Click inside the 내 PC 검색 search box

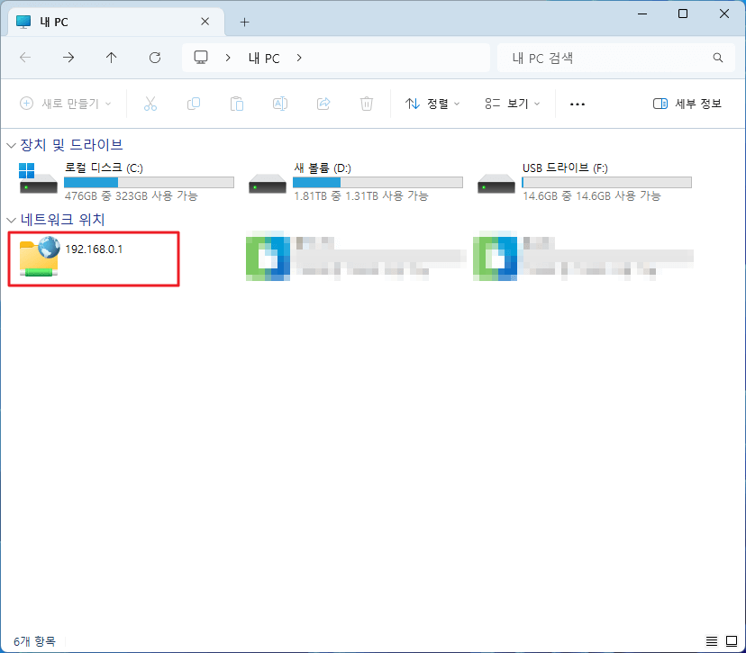pos(604,57)
